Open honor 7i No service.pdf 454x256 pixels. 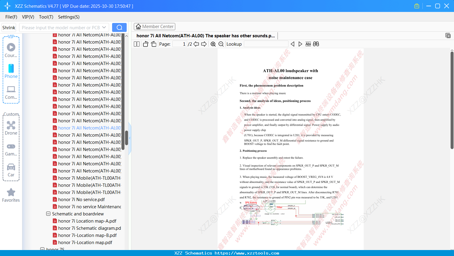coord(81,200)
